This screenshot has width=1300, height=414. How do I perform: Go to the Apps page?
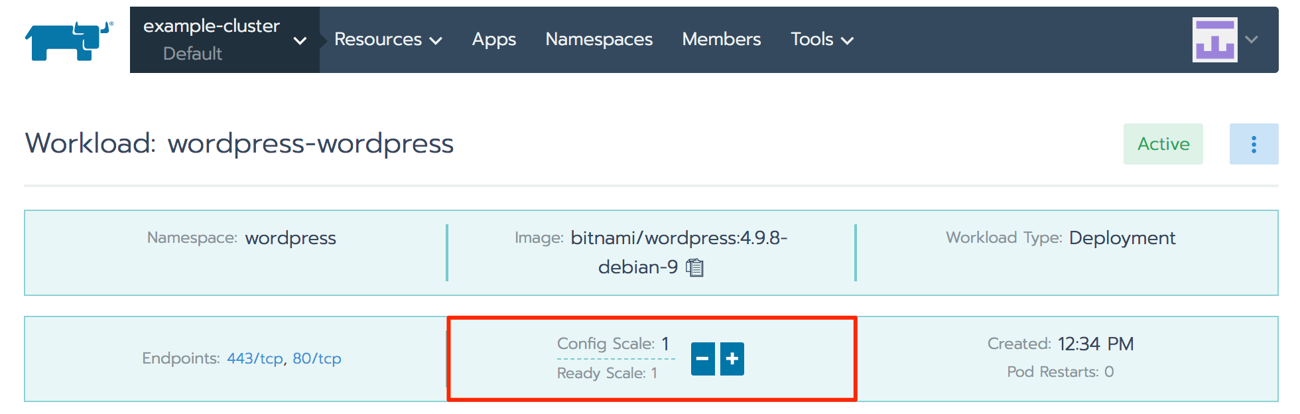click(493, 40)
